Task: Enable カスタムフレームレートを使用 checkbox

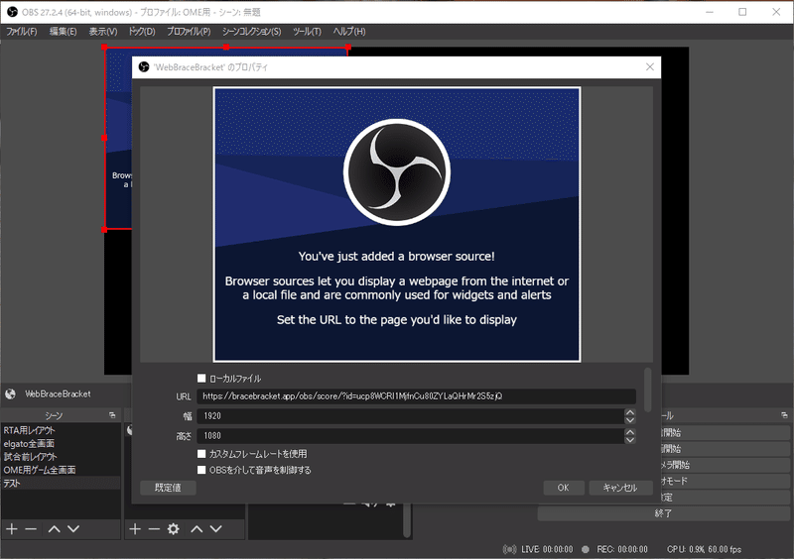Action: 201,454
